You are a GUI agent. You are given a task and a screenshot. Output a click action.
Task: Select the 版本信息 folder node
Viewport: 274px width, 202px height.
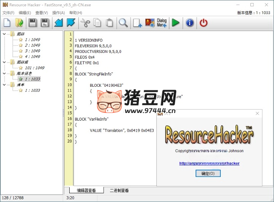[x=24, y=73]
